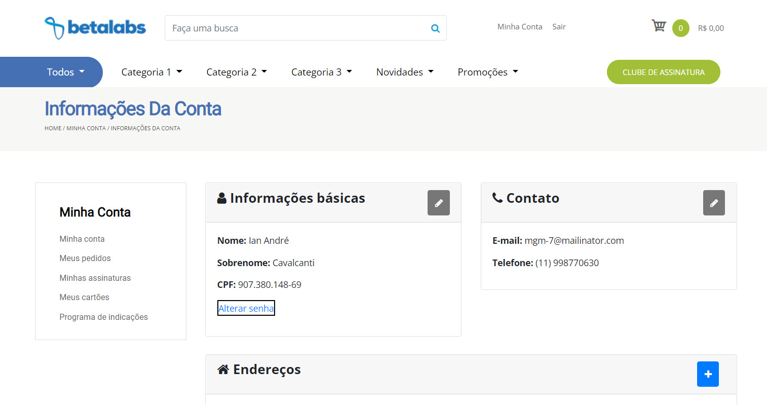Viewport: 767px width, 405px height.
Task: Click 'INFORMAÇÕES DA CONTA' breadcrumb text
Action: [x=145, y=128]
